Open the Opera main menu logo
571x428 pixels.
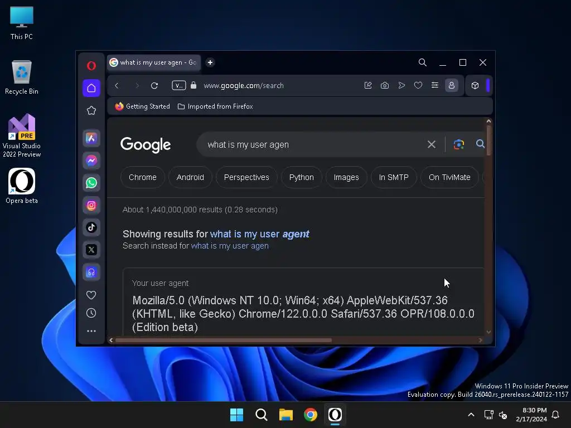91,66
